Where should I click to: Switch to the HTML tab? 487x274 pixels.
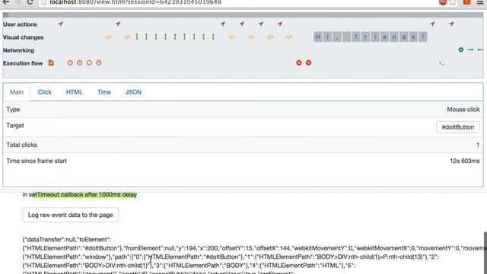pos(75,92)
